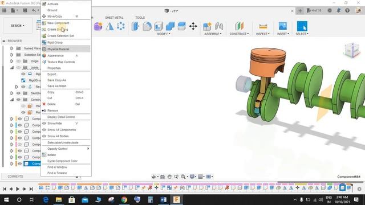This screenshot has height=205, width=365.
Task: Open Microsoft Word from the taskbar
Action: click(x=164, y=200)
